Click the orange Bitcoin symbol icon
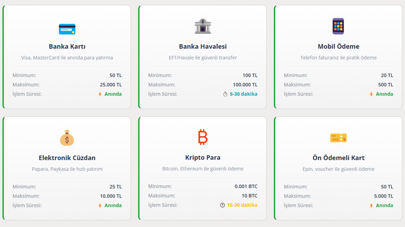Viewport: 405px width, 227px height. (x=203, y=137)
